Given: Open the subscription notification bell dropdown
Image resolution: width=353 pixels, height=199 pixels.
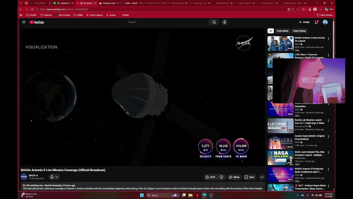Looking at the screenshot, I should (x=54, y=177).
